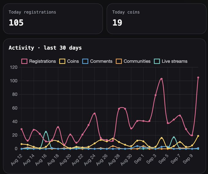Click the 20 y-axis label

point(15,135)
